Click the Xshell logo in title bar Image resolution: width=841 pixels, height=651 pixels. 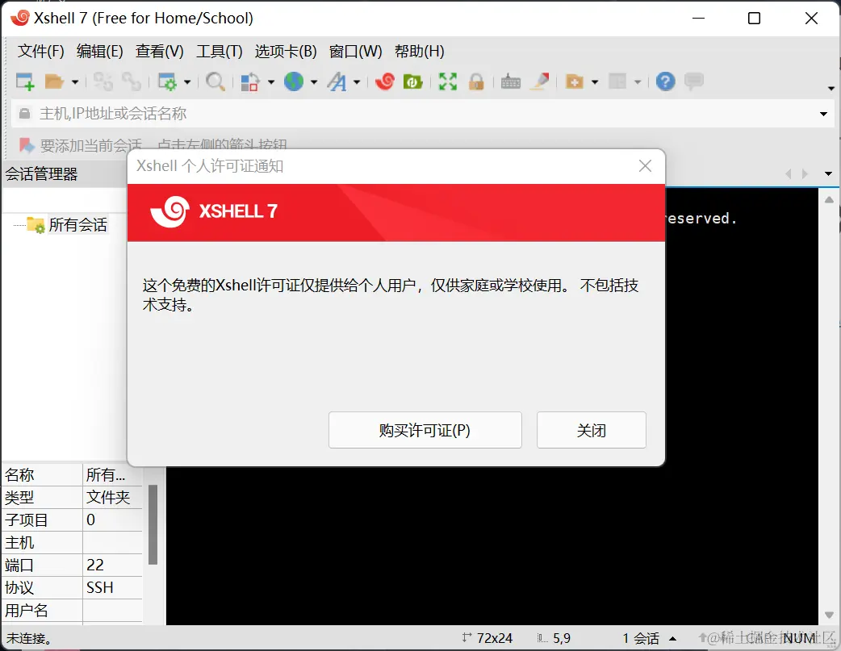coord(20,19)
